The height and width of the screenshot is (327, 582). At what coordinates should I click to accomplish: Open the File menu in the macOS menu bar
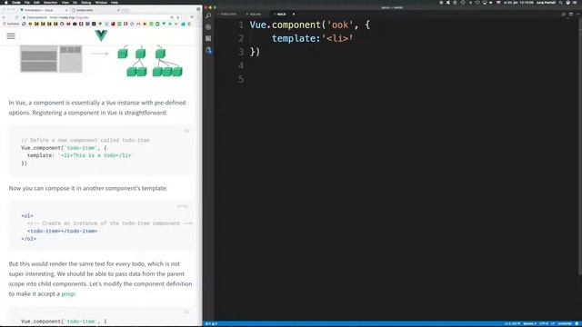click(27, 2)
